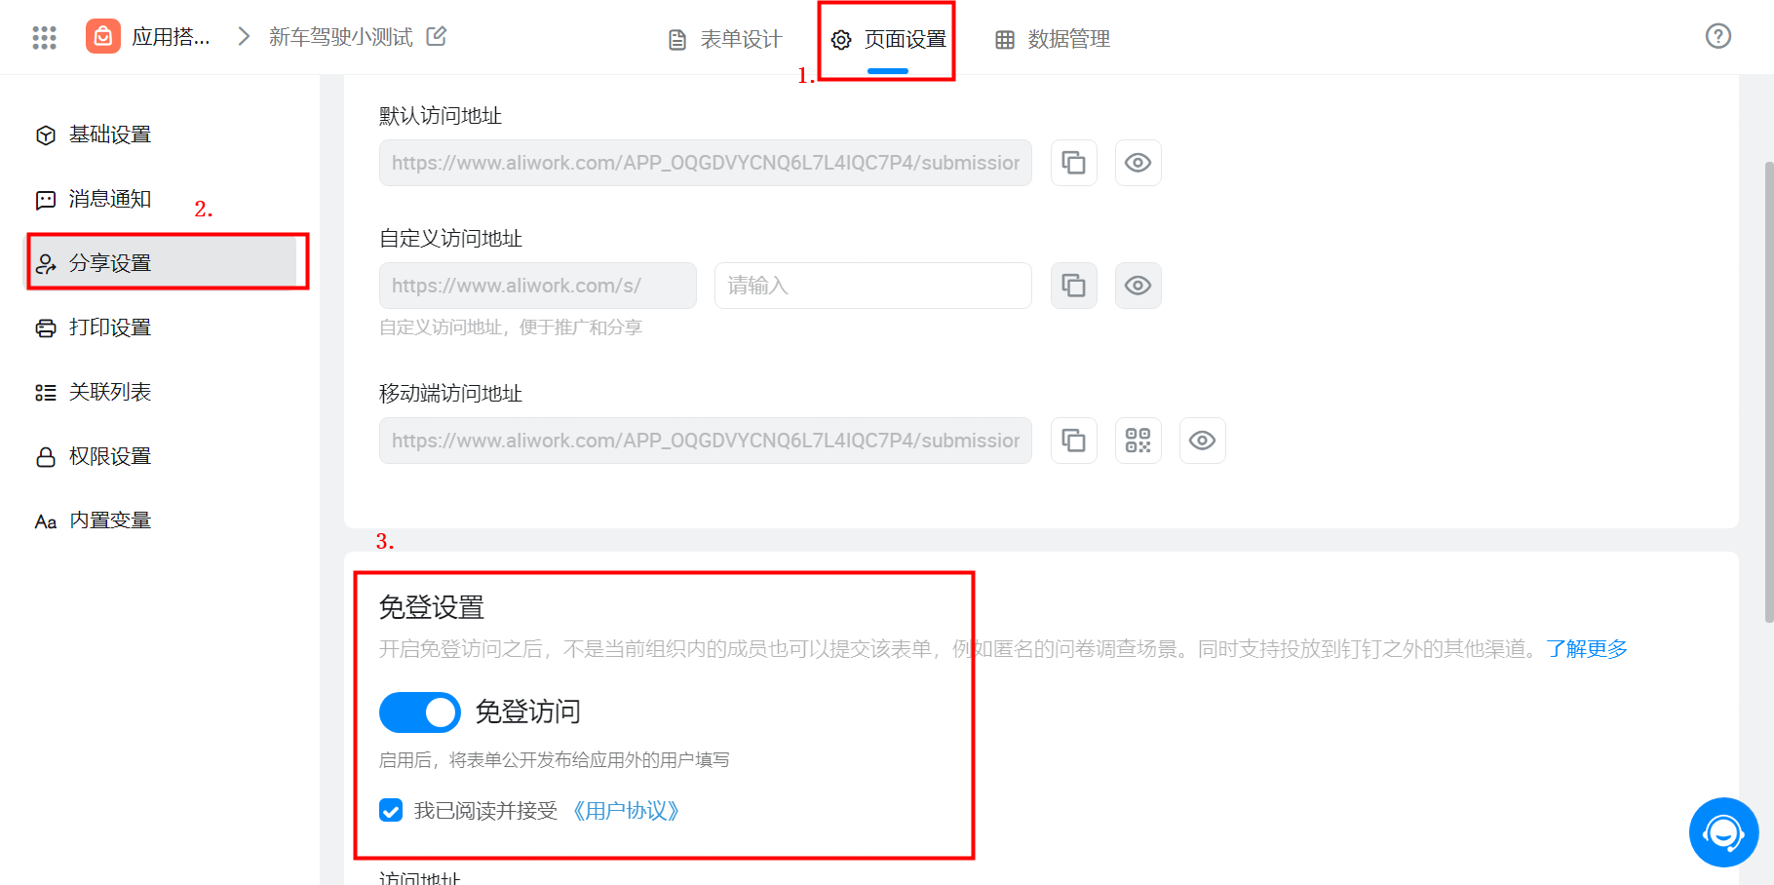Viewport: 1774px width, 885px height.
Task: Open the nine-dot app launcher grid
Action: (x=44, y=37)
